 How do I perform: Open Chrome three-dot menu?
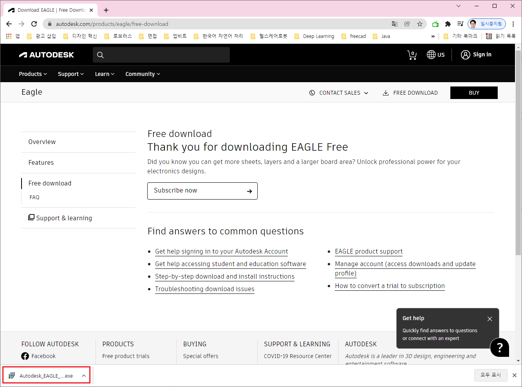pos(513,24)
